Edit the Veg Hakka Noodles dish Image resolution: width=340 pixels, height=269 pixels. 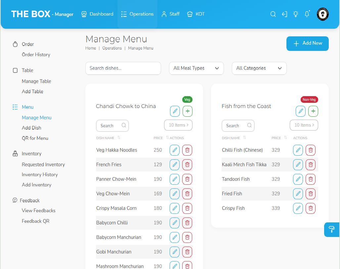coord(175,150)
